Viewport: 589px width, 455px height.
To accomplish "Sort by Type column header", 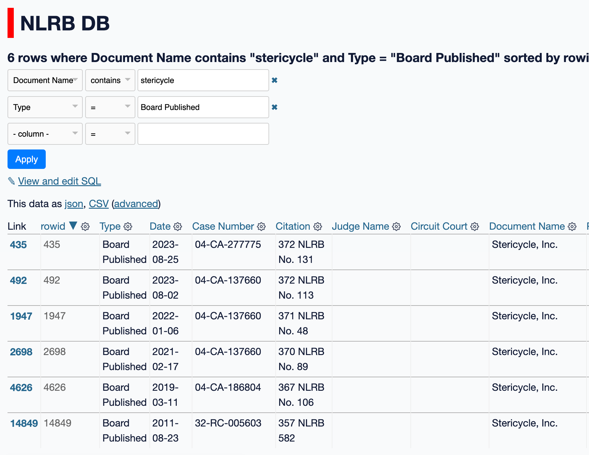I will coord(110,226).
